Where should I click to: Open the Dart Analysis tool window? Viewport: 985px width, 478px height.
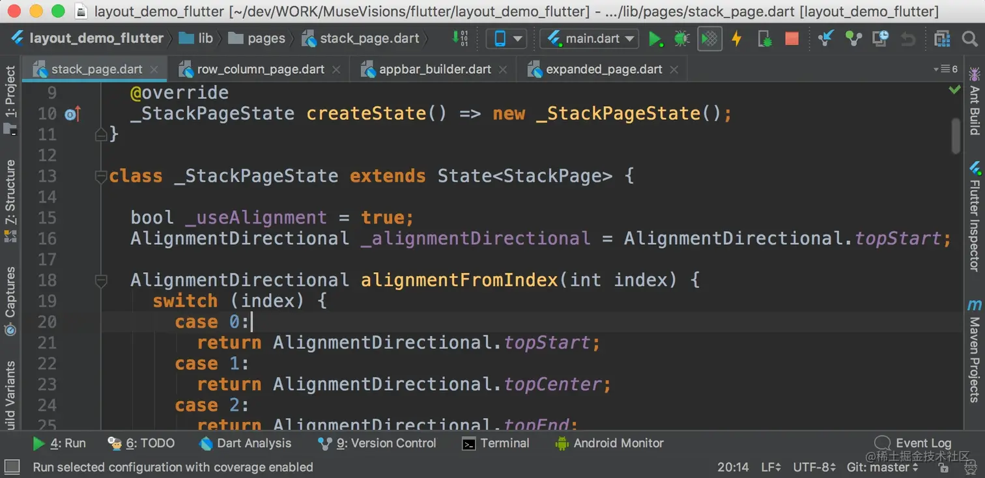coord(245,443)
